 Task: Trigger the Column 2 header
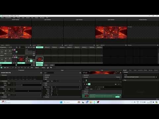click(47, 47)
